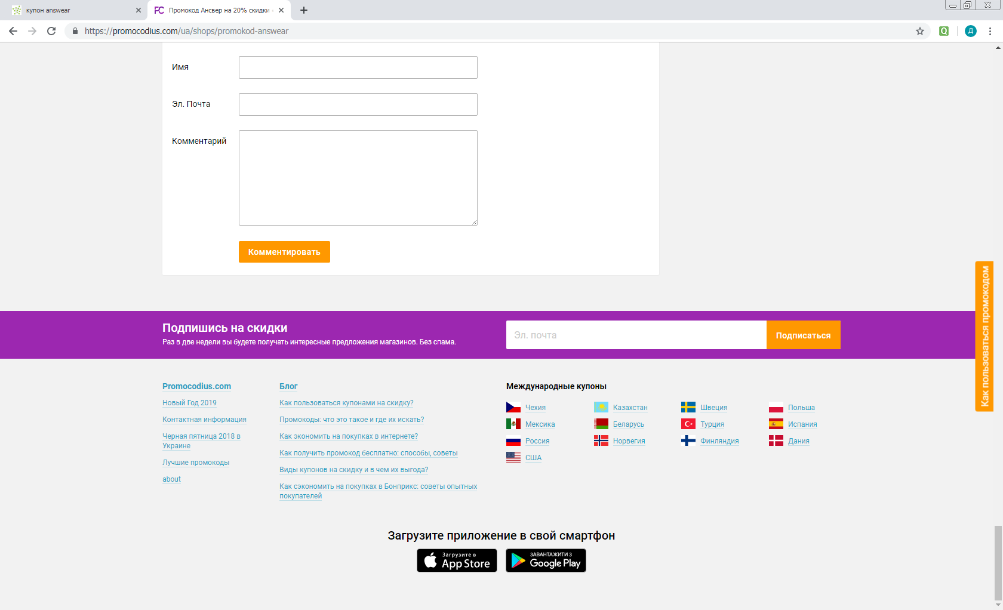Click the Комментировать button
This screenshot has height=610, width=1003.
[284, 252]
